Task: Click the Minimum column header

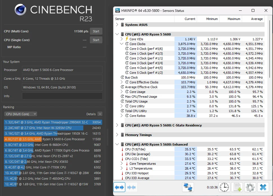Action: pyautogui.click(x=208, y=19)
